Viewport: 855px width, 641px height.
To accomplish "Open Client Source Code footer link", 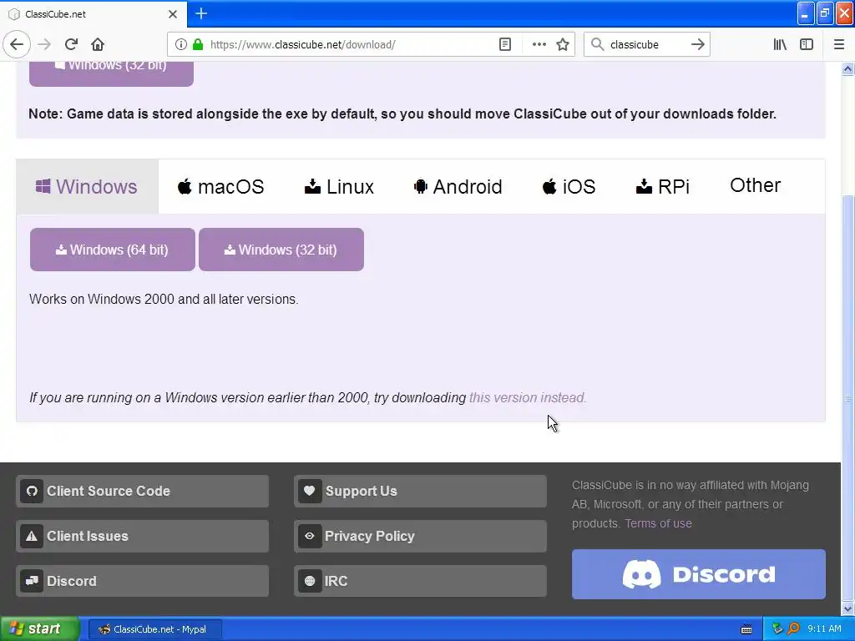I will [142, 491].
